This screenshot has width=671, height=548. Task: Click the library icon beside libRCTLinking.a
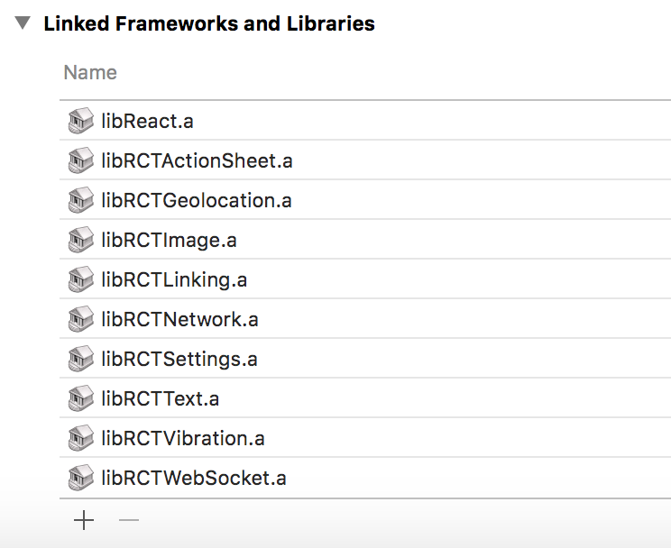click(x=81, y=279)
